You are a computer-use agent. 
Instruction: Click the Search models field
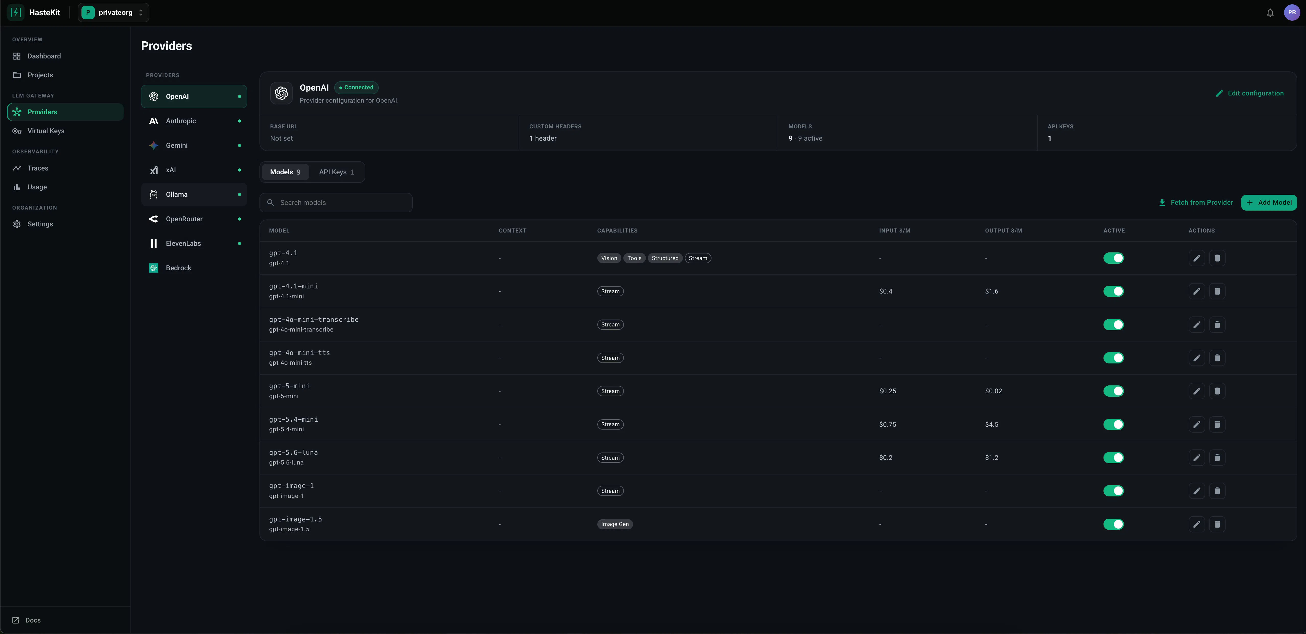click(x=336, y=203)
